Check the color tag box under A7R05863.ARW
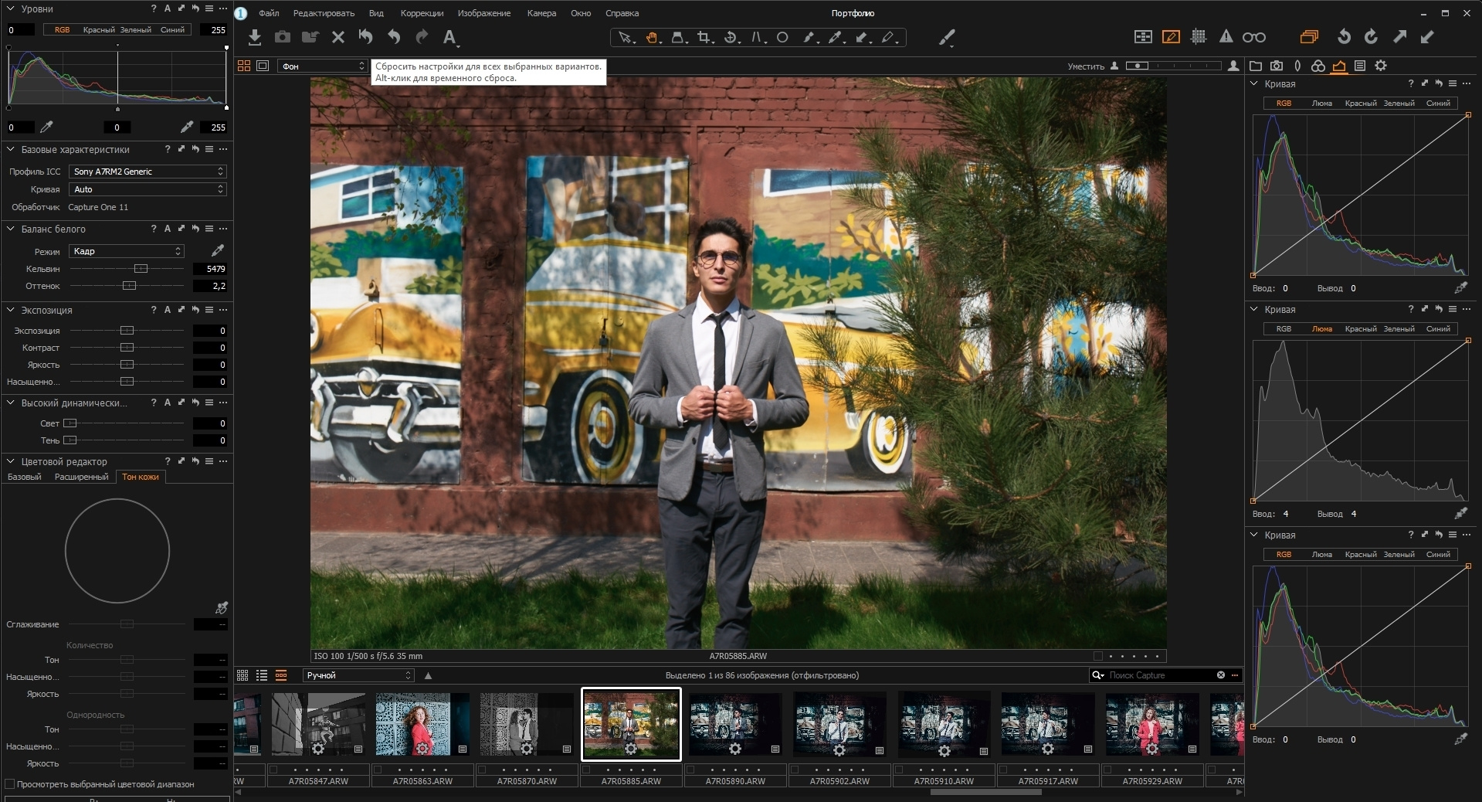 click(378, 770)
